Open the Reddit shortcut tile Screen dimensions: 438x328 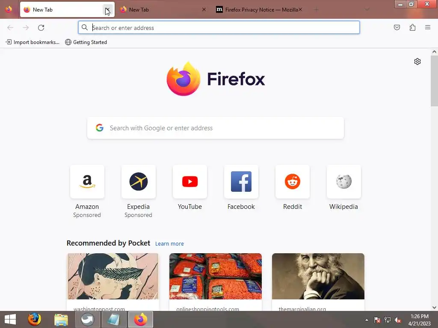(x=293, y=182)
